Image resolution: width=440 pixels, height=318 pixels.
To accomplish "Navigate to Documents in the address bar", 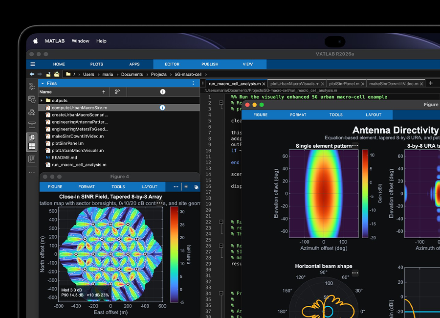I will [x=132, y=74].
